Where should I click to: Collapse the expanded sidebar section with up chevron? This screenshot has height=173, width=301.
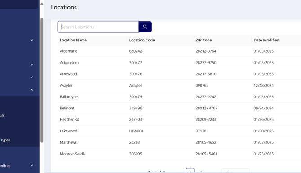[32, 90]
